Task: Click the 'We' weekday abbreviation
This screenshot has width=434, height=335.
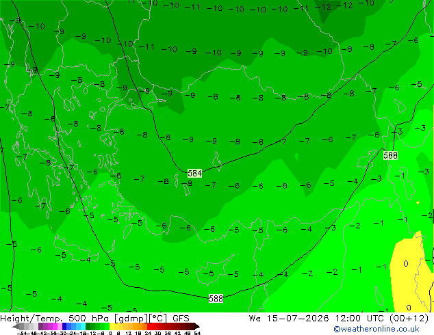Action: (x=255, y=319)
